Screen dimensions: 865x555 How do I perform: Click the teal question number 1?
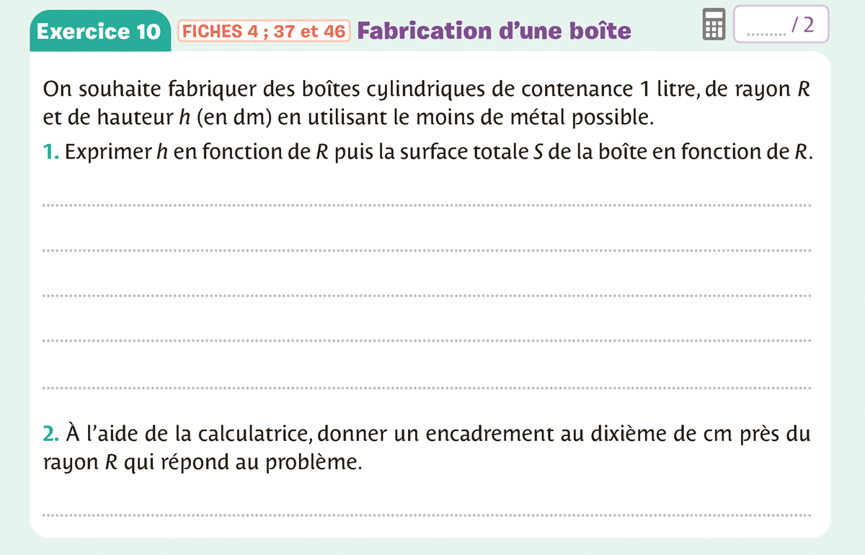coord(50,153)
